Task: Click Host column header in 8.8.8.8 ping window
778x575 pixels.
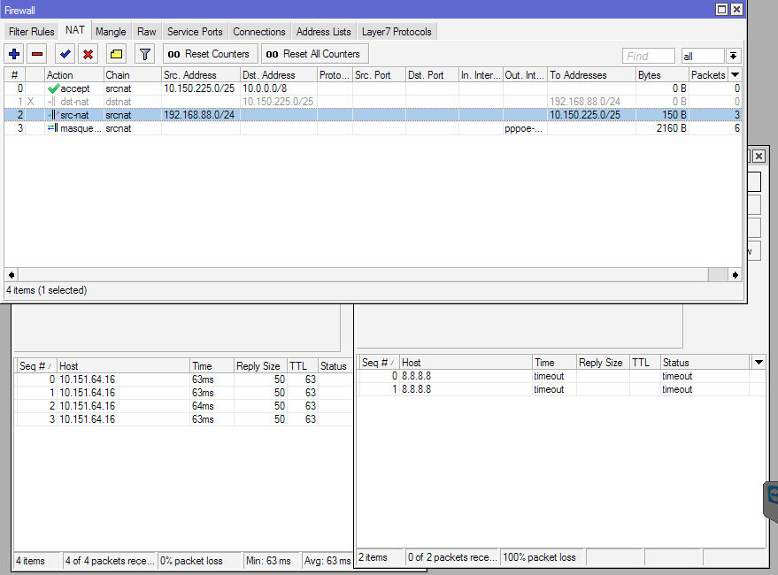Action: pyautogui.click(x=466, y=363)
